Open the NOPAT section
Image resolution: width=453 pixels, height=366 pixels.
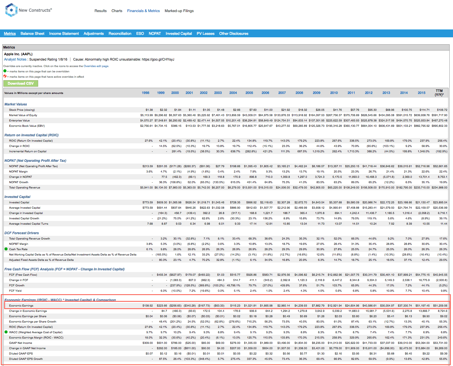pyautogui.click(x=155, y=34)
